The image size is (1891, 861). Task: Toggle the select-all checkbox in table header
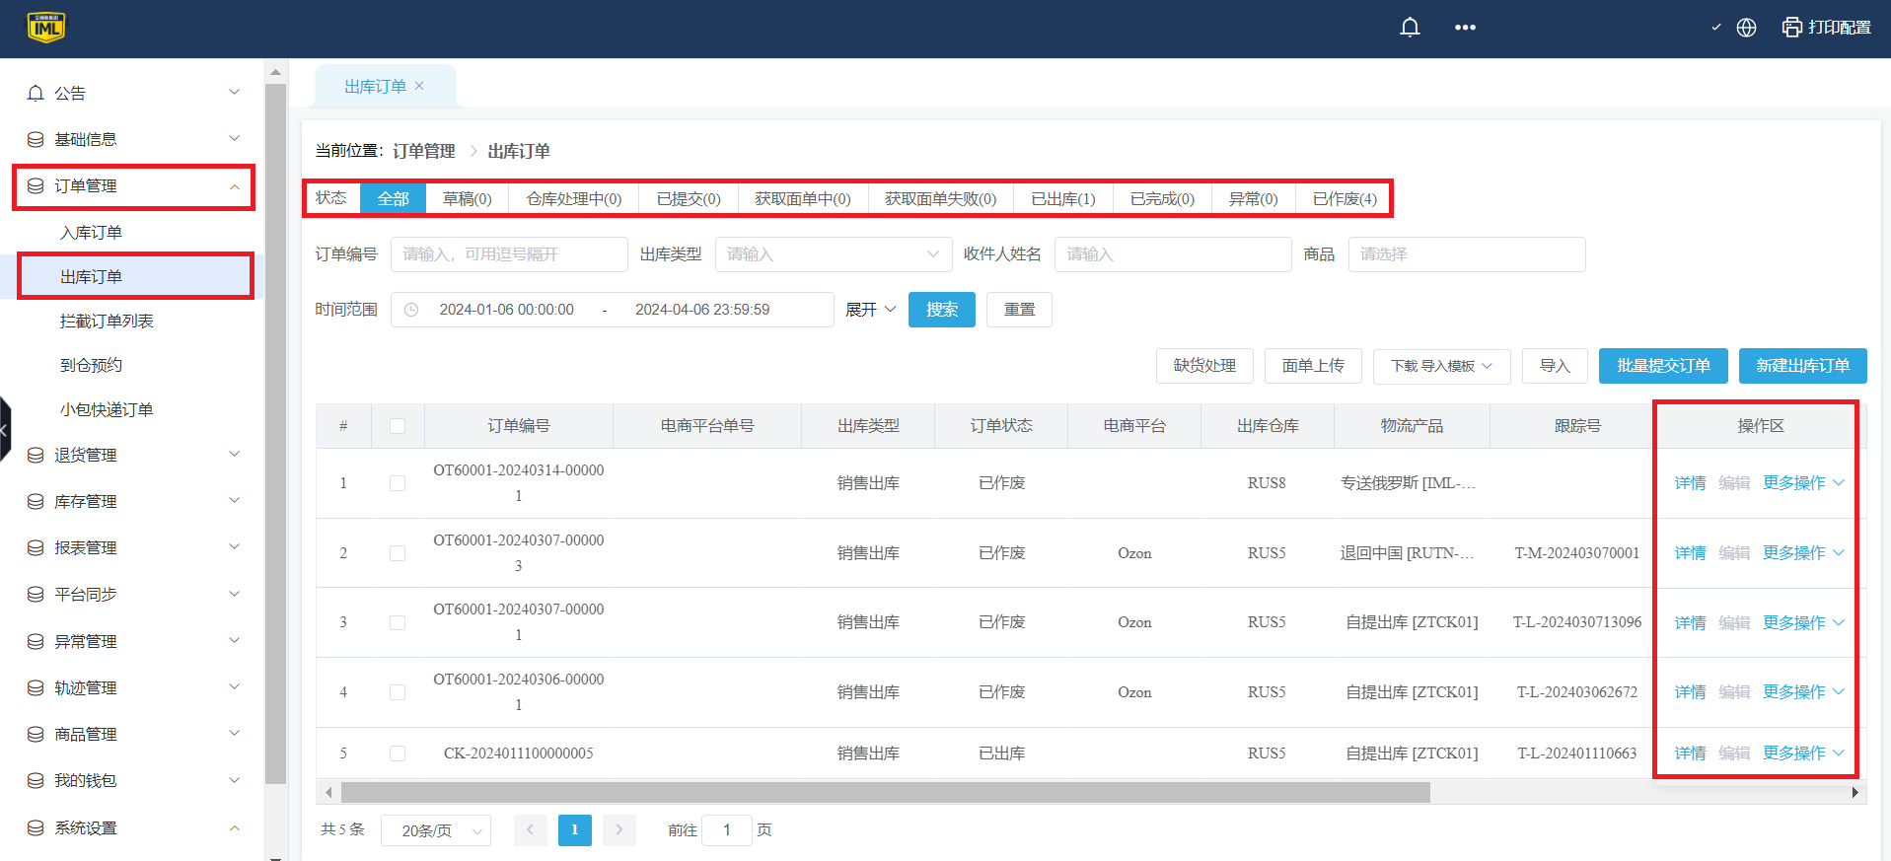[x=398, y=426]
